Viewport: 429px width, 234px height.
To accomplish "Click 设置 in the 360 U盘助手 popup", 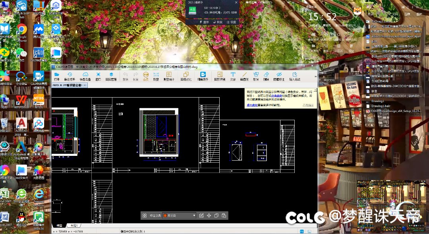I will (x=232, y=22).
